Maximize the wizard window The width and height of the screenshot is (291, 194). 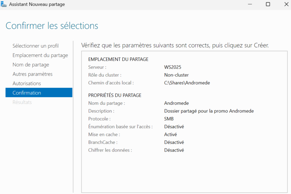[x=268, y=5]
